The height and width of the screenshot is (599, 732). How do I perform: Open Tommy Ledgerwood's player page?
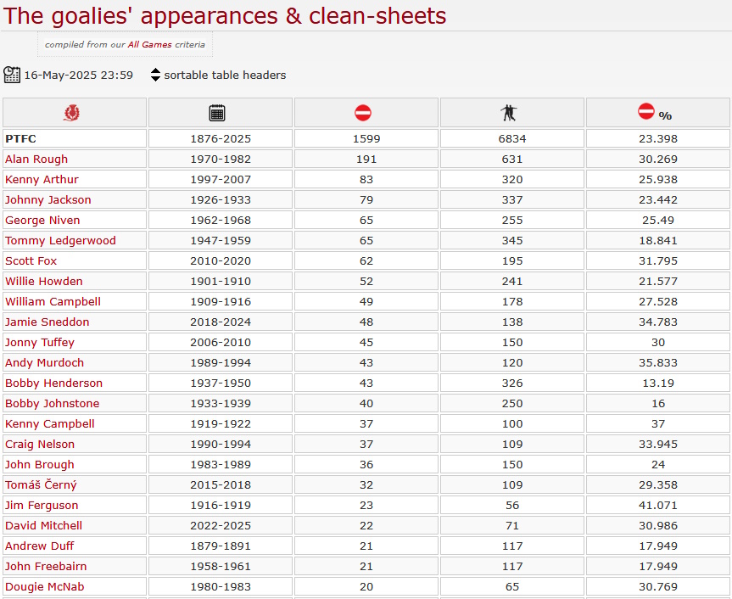60,241
